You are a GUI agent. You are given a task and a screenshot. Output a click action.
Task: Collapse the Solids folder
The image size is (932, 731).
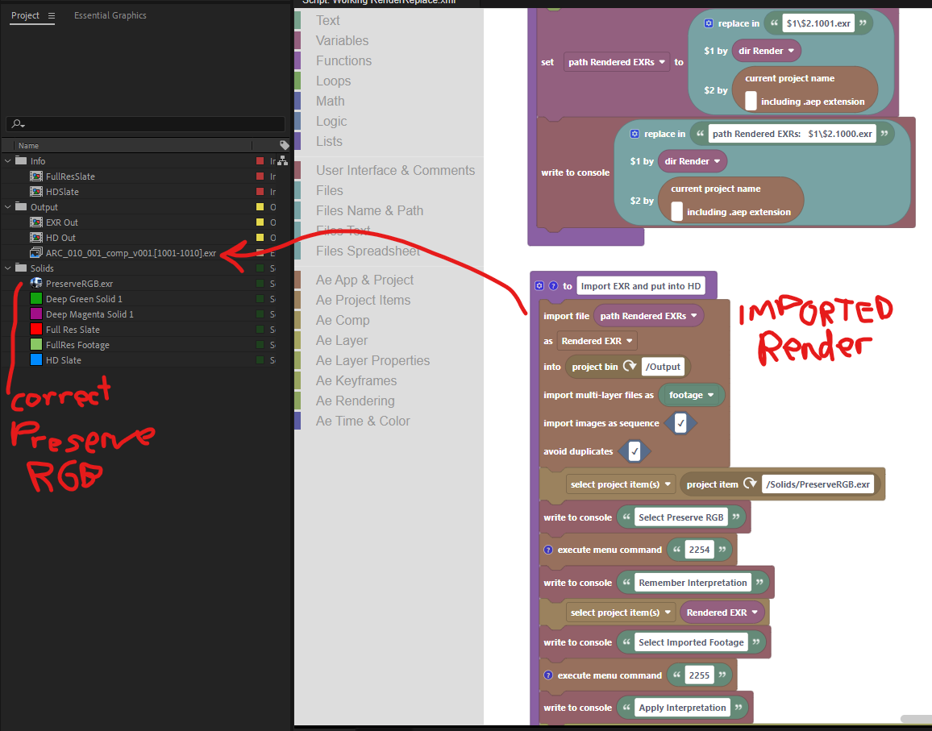pyautogui.click(x=6, y=268)
